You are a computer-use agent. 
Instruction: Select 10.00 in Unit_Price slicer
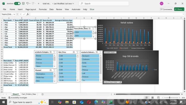[67, 77]
